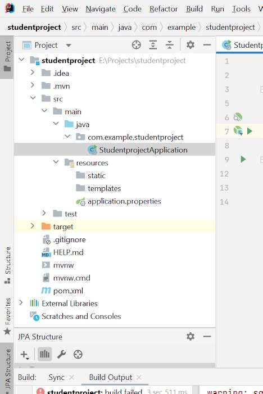Open the Navigate menu
The width and height of the screenshot is (263, 394).
click(x=101, y=9)
